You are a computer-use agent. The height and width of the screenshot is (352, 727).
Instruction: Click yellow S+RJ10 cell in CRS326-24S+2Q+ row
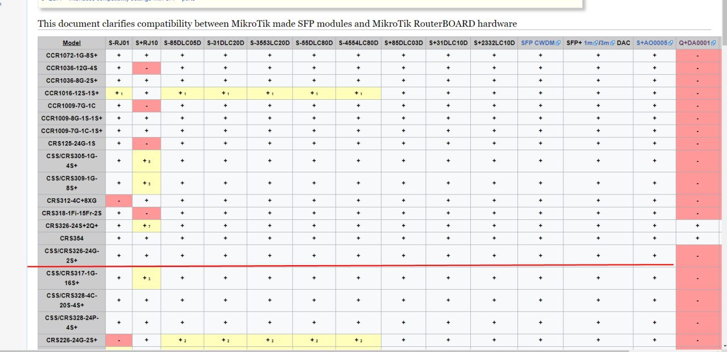(x=147, y=226)
